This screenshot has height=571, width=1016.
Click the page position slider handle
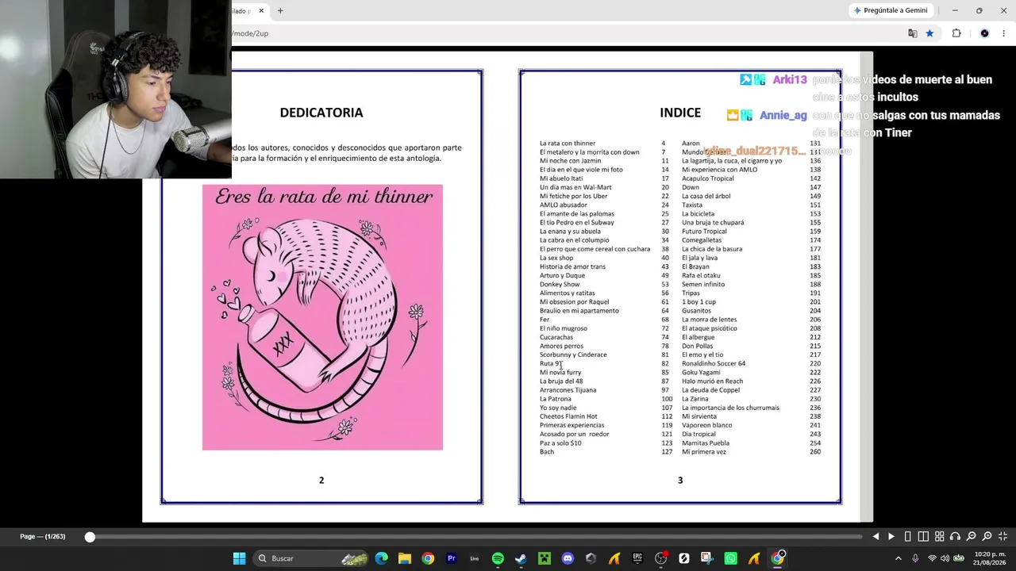click(90, 537)
